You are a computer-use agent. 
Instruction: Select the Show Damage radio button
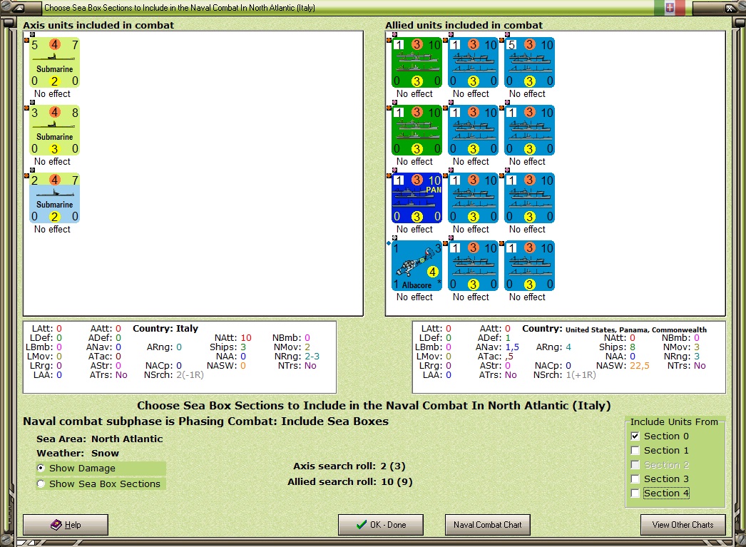[x=41, y=468]
